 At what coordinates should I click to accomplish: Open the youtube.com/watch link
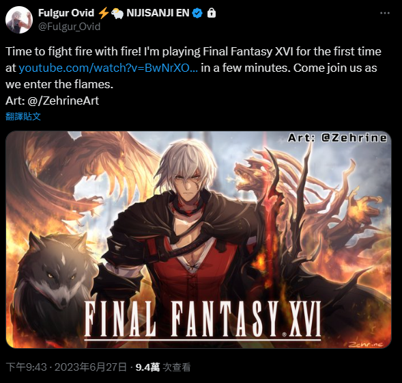109,68
